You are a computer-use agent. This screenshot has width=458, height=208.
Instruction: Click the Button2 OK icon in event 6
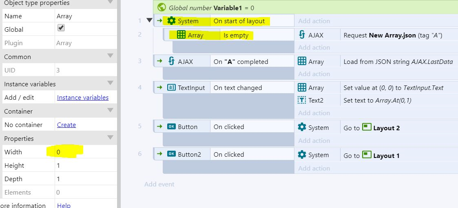tap(171, 154)
